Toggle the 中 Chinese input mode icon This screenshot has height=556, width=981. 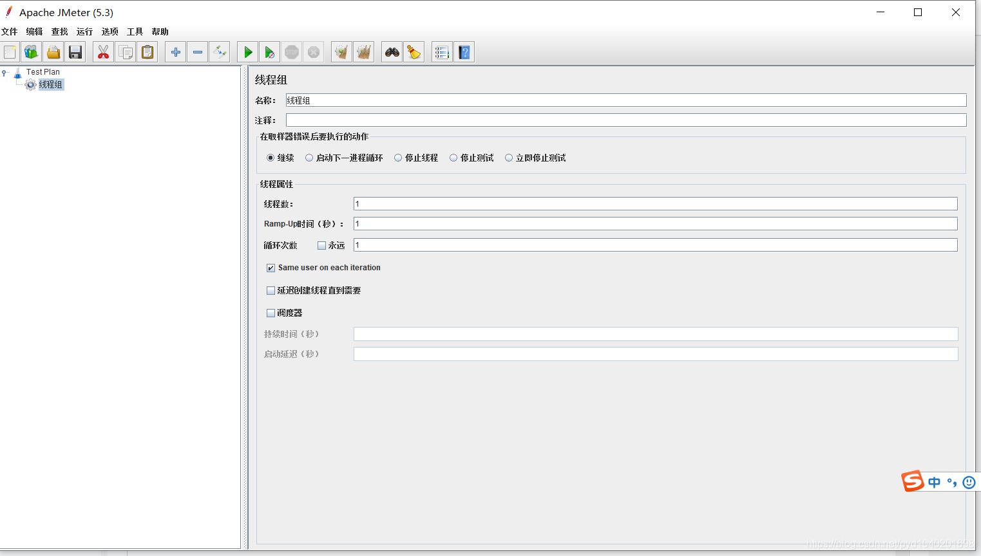[x=934, y=482]
